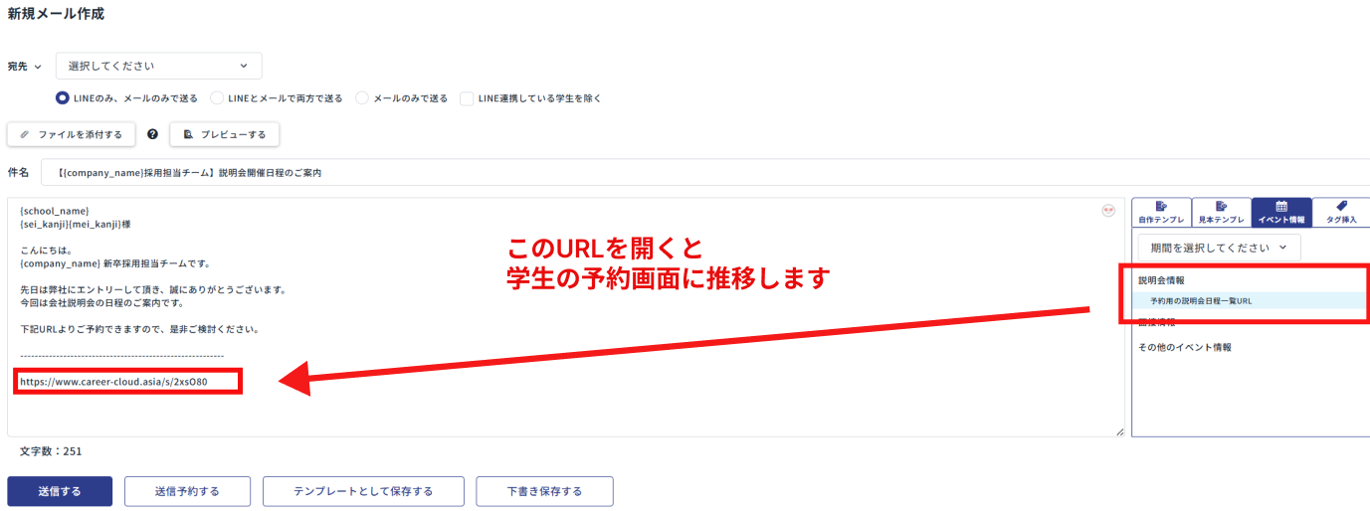1370x511 pixels.
Task: Switch to the 自作テンプレ tab
Action: (1161, 212)
